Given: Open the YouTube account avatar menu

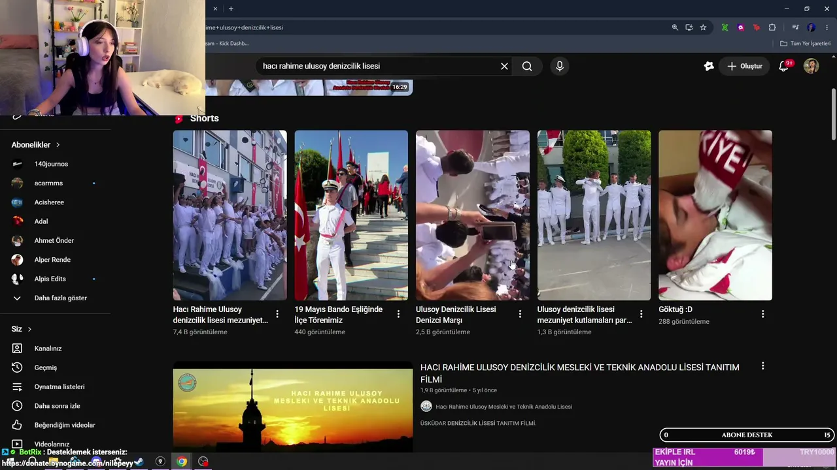Looking at the screenshot, I should coord(811,66).
